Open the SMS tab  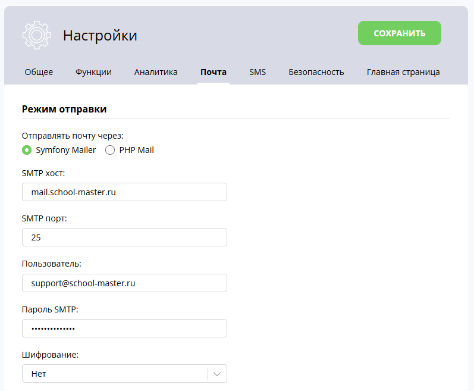[x=258, y=72]
